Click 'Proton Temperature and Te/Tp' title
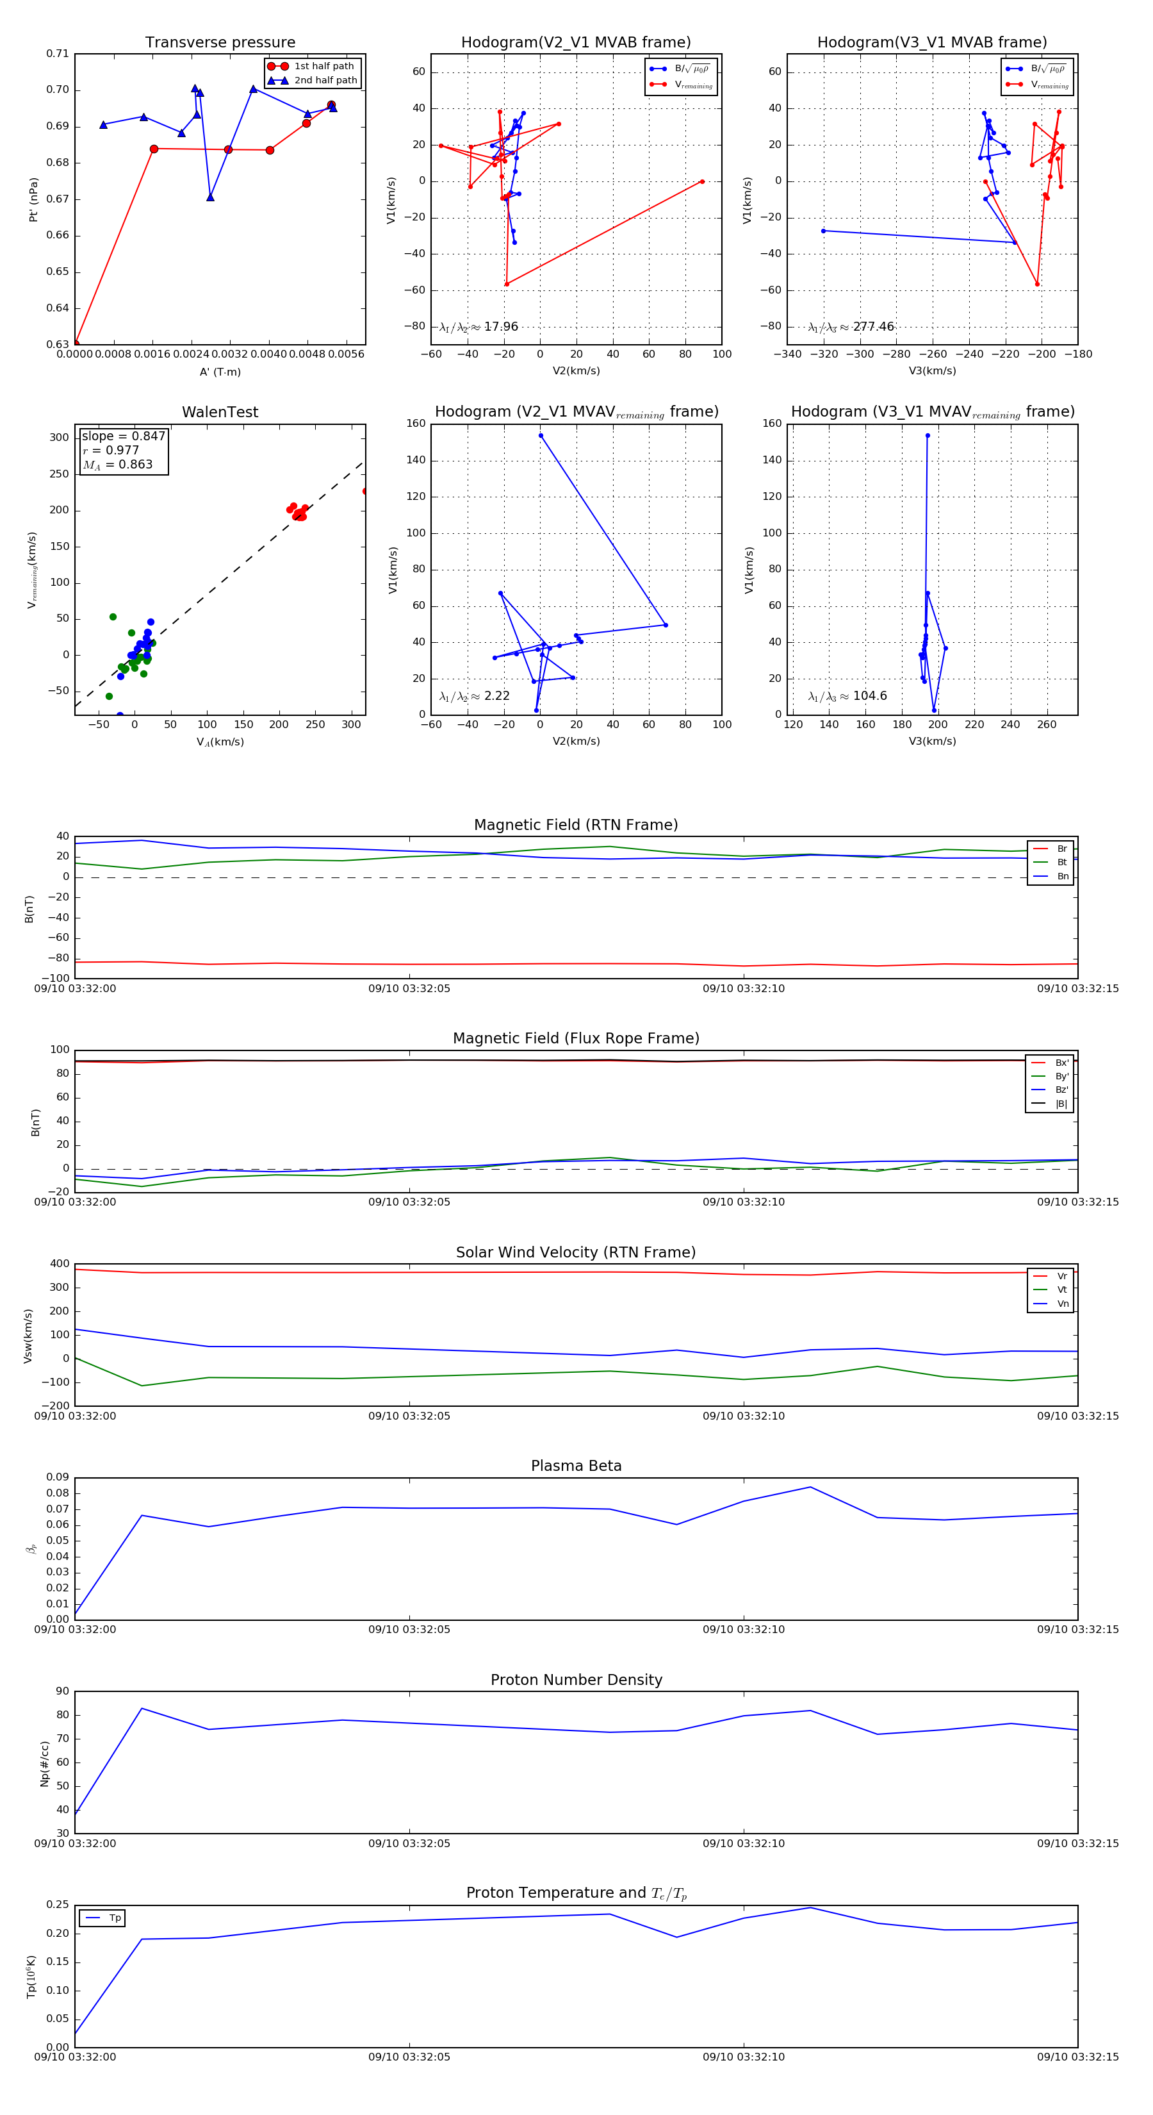1153x2115 pixels. pyautogui.click(x=576, y=1893)
